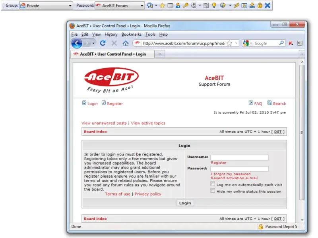The width and height of the screenshot is (318, 238).
Task: Open the File menu
Action: (x=74, y=35)
